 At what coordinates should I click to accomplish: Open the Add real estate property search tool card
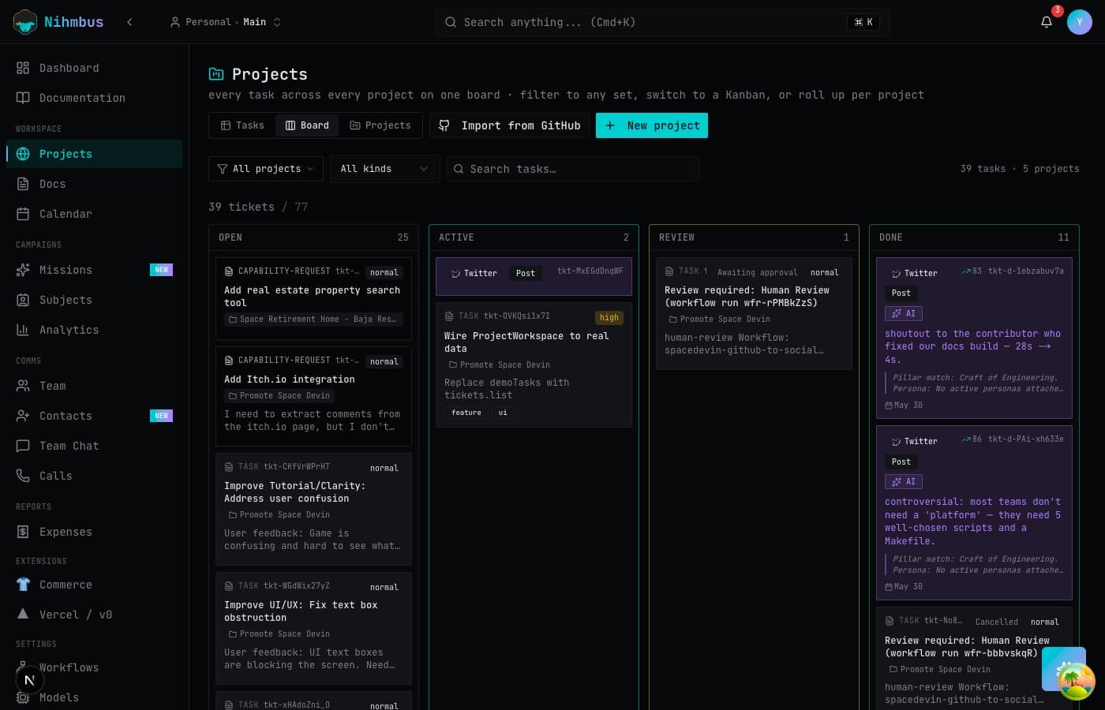tap(313, 298)
